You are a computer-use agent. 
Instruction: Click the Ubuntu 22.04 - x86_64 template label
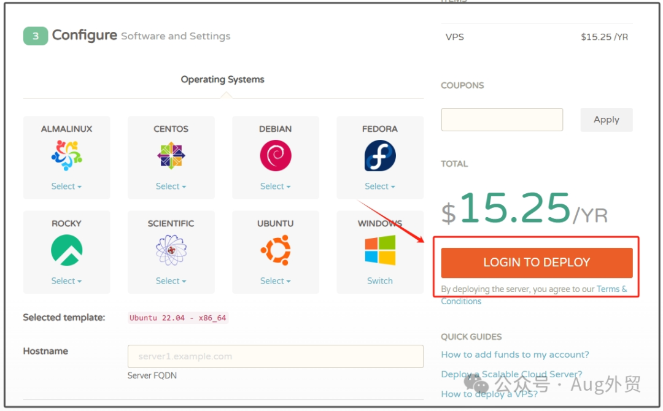click(178, 318)
